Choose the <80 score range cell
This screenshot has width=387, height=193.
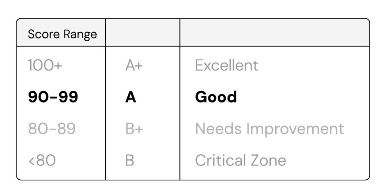[42, 160]
